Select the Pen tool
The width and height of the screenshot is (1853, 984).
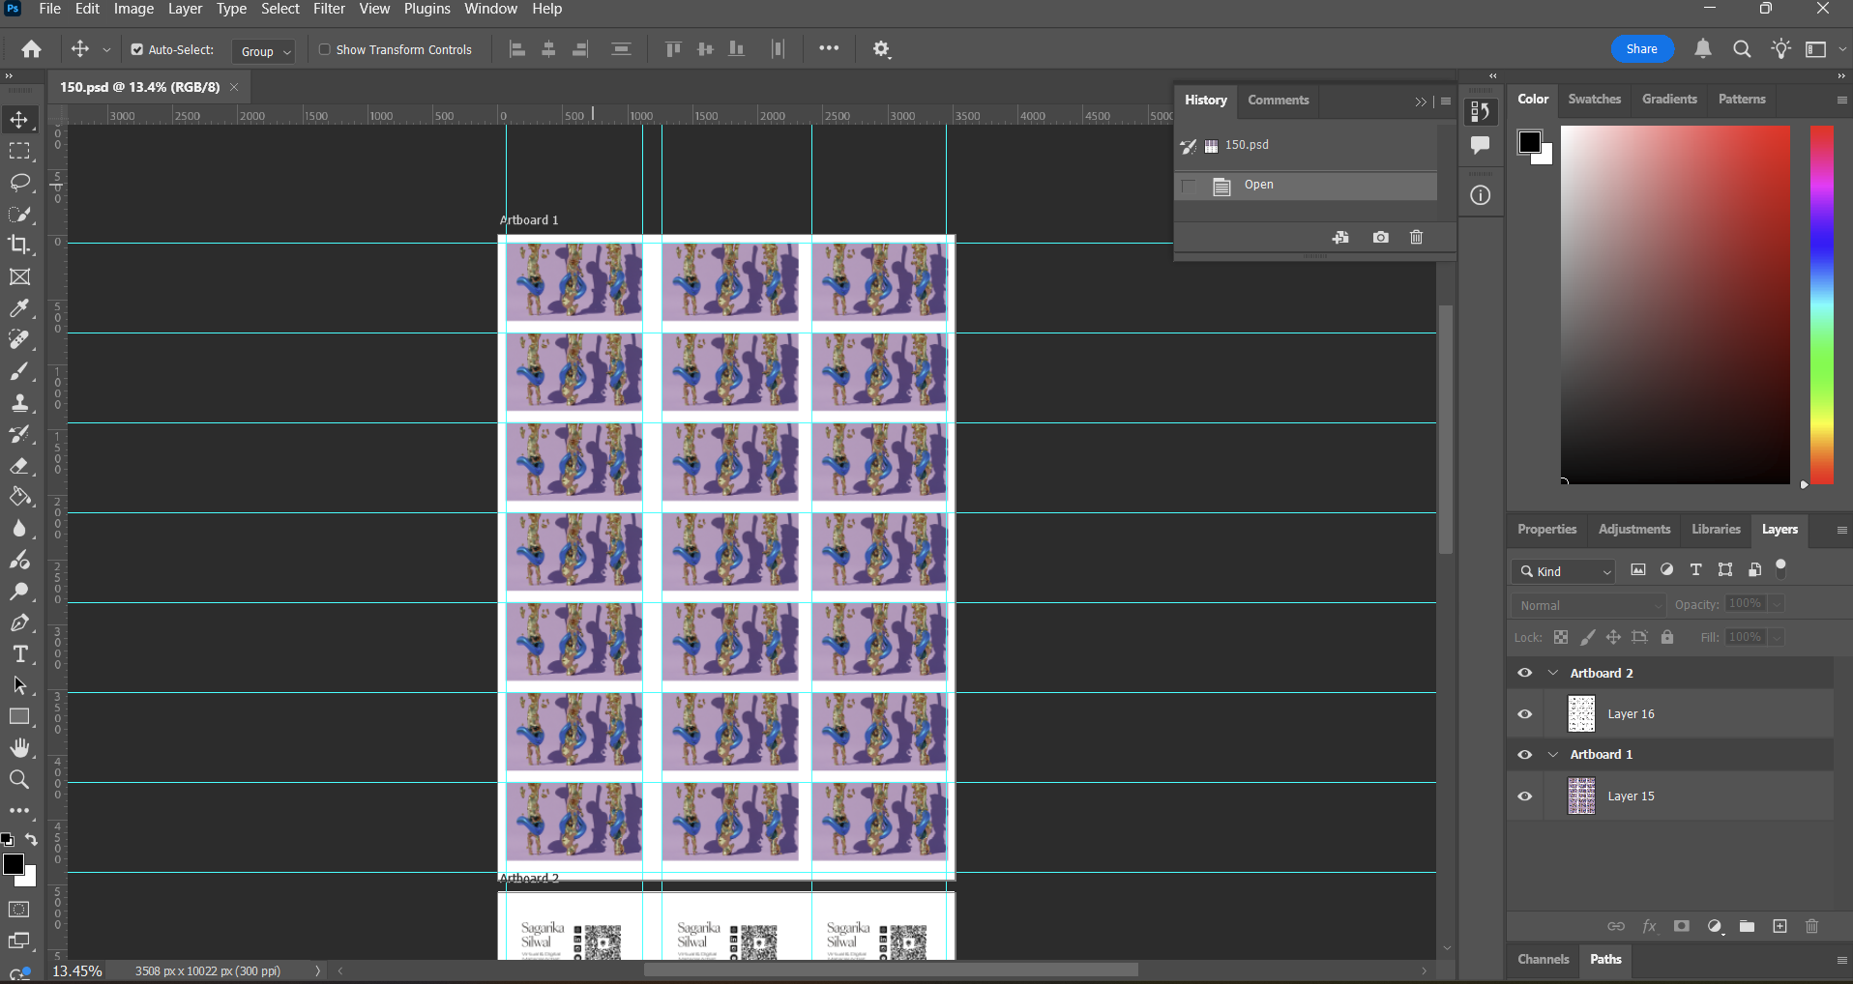pos(19,622)
